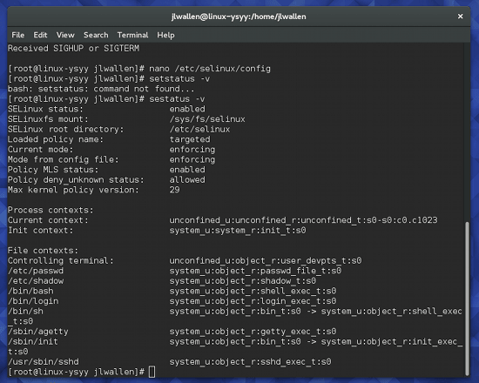Open the Terminal menu

point(132,35)
